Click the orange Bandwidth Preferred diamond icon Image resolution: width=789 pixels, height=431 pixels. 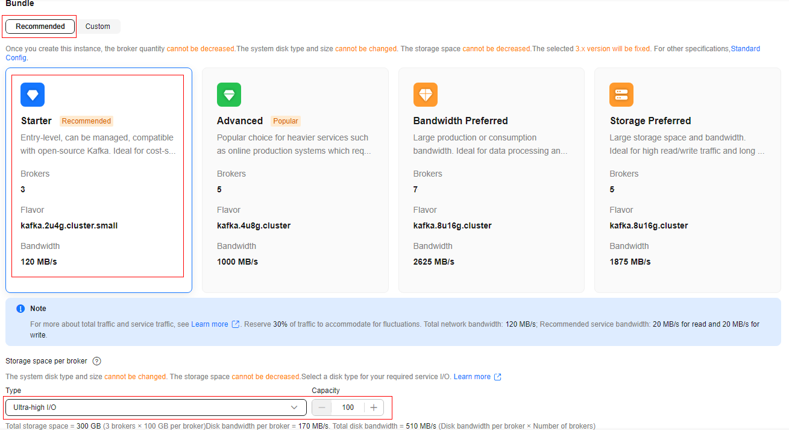pos(426,95)
